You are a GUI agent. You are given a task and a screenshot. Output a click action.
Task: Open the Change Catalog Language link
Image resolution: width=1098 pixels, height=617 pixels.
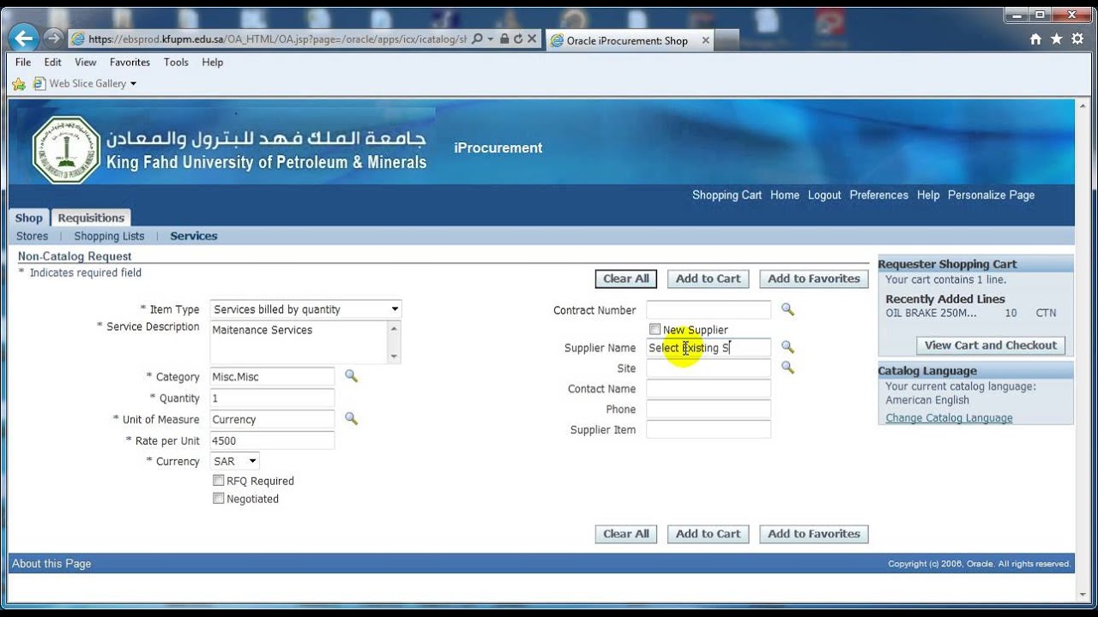tap(949, 418)
